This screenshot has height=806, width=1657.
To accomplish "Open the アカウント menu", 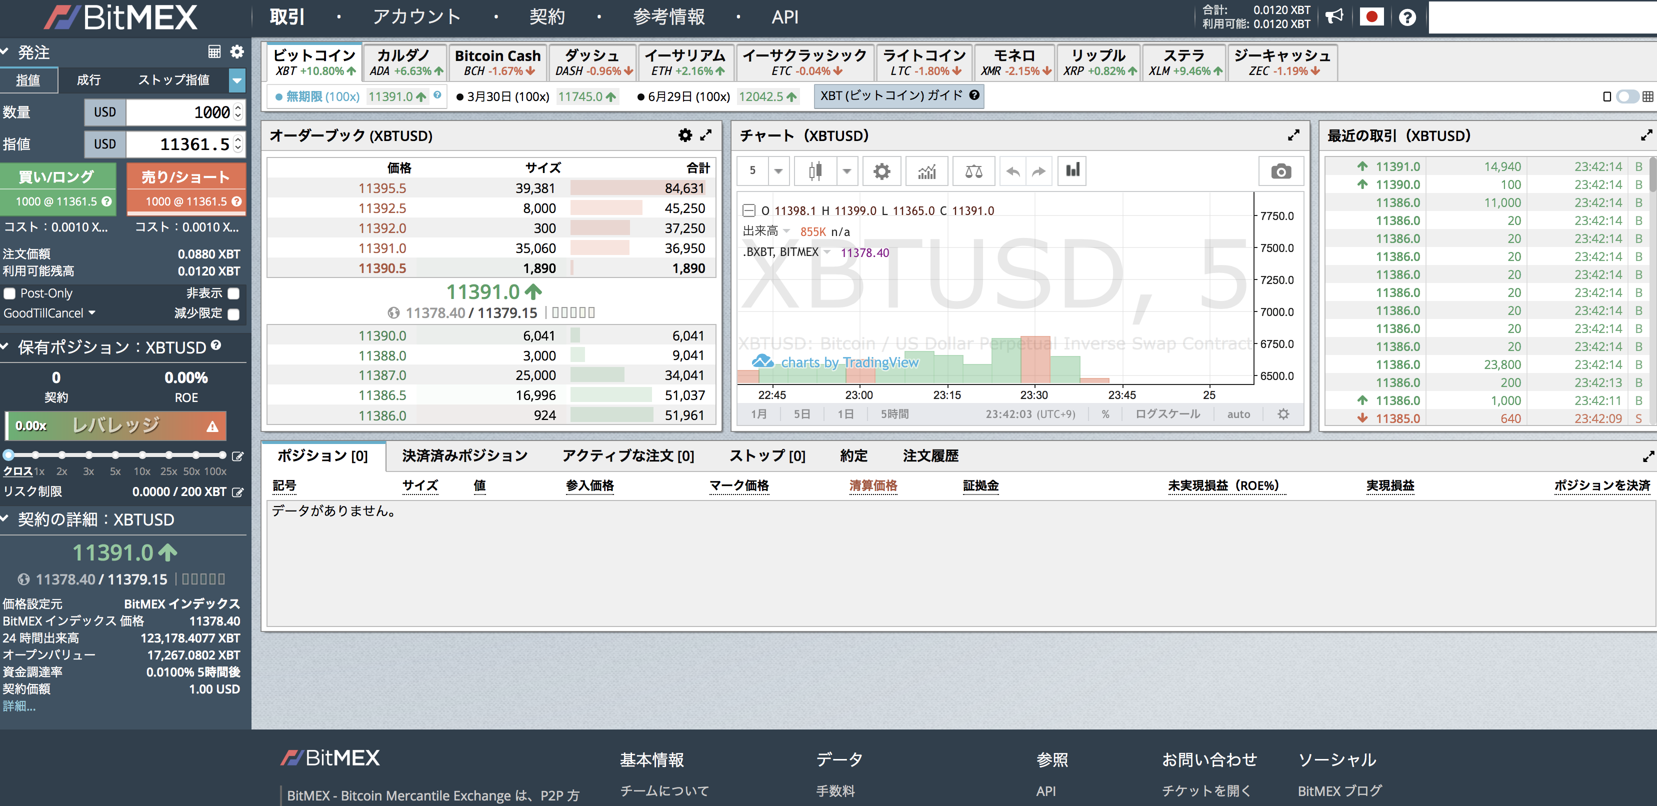I will tap(417, 16).
